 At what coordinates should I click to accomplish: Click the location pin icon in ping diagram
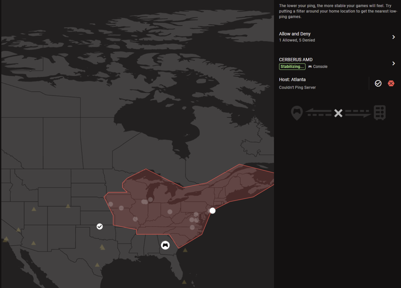[x=297, y=113]
